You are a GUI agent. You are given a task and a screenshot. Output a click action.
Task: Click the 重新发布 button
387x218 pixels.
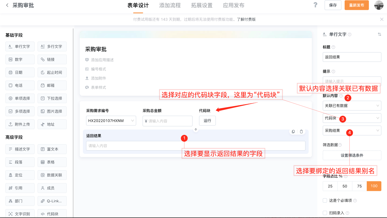[357, 5]
